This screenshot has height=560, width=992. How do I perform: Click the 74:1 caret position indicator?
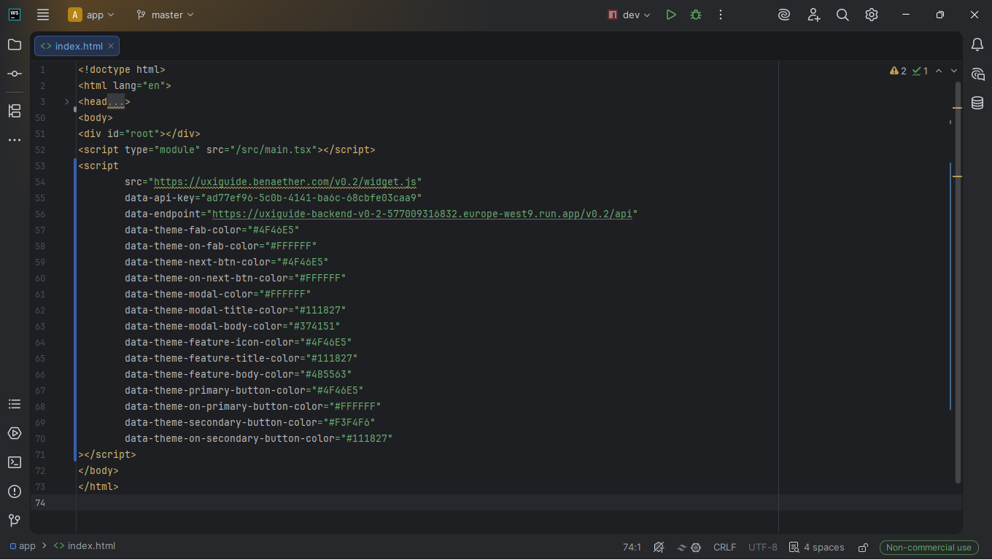click(x=632, y=547)
